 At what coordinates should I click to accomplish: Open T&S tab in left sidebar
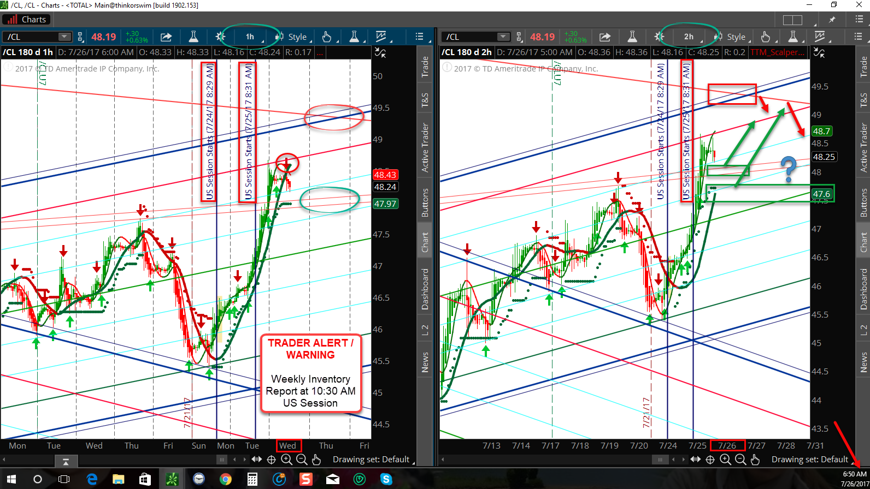pyautogui.click(x=425, y=100)
